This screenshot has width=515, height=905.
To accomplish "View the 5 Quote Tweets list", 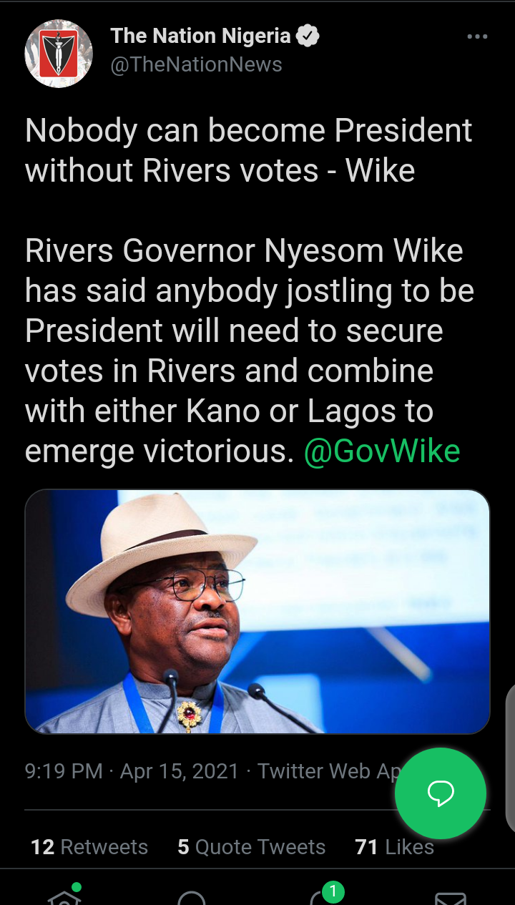I will pos(252,847).
